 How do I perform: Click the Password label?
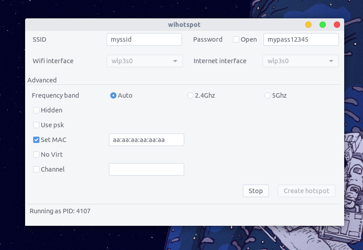[207, 39]
